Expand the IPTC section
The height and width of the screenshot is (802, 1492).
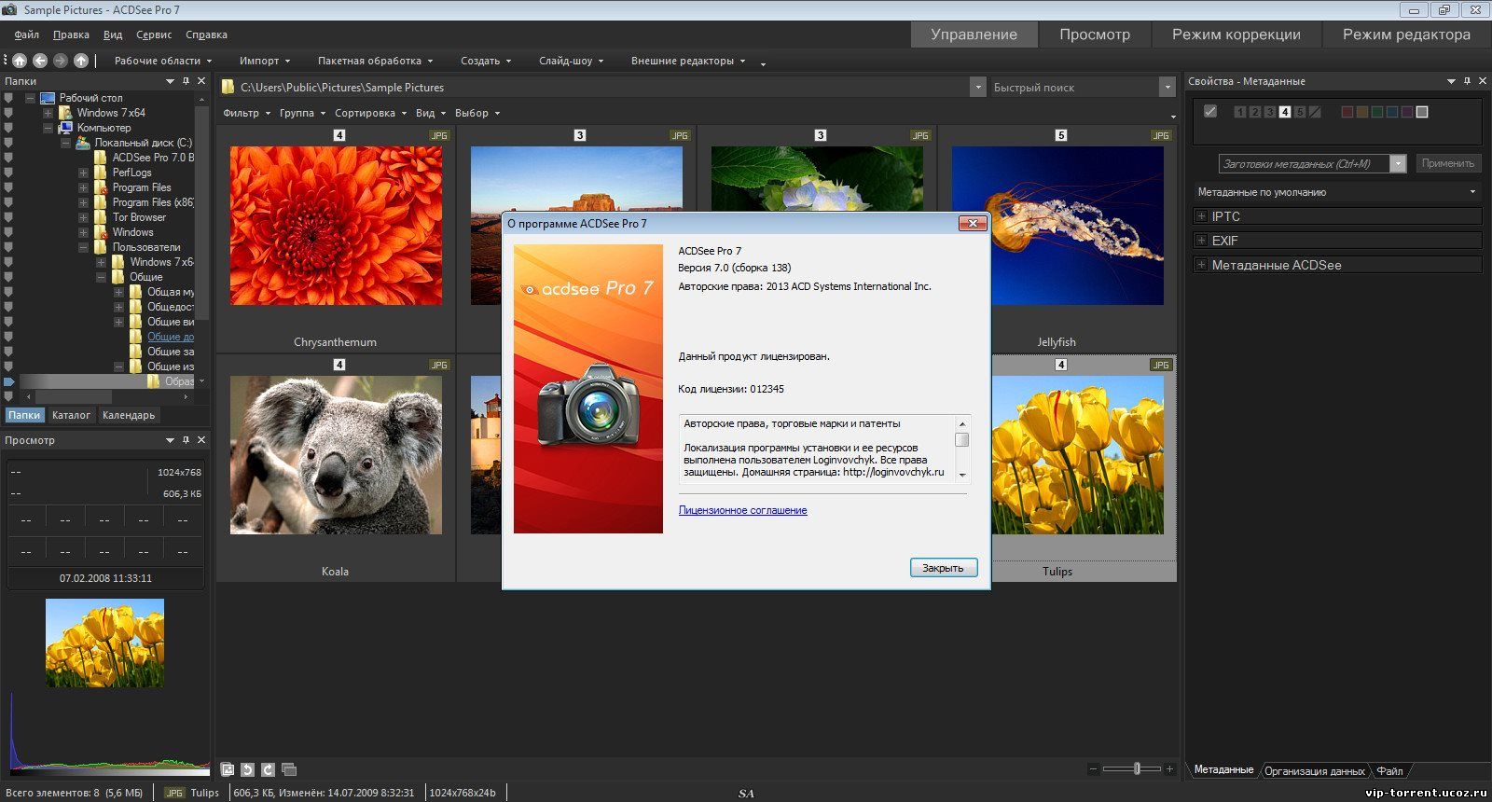[1202, 216]
